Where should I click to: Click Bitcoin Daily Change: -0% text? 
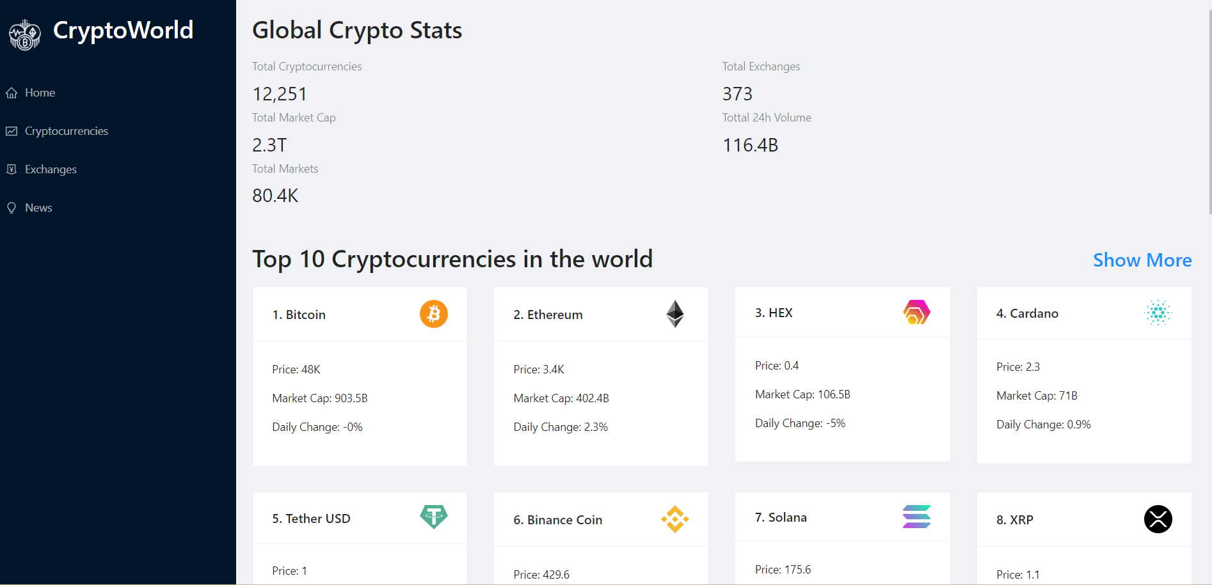(x=317, y=427)
